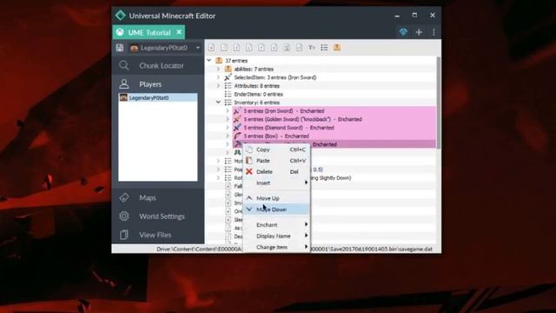Click the Universal Minecraft Editor logo icon

[x=121, y=16]
